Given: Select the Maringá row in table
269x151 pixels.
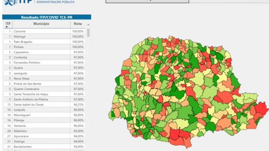Looking at the screenshot, I should [x=44, y=36].
